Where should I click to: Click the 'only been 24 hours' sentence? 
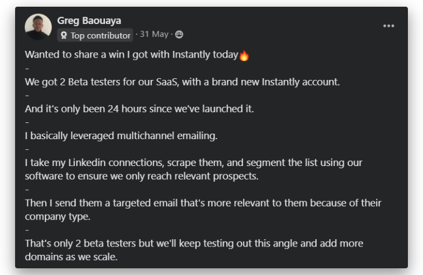(139, 108)
